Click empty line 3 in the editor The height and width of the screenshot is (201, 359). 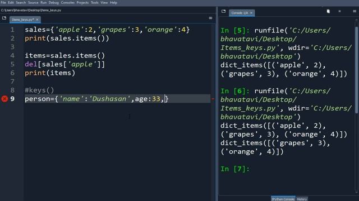click(117, 47)
